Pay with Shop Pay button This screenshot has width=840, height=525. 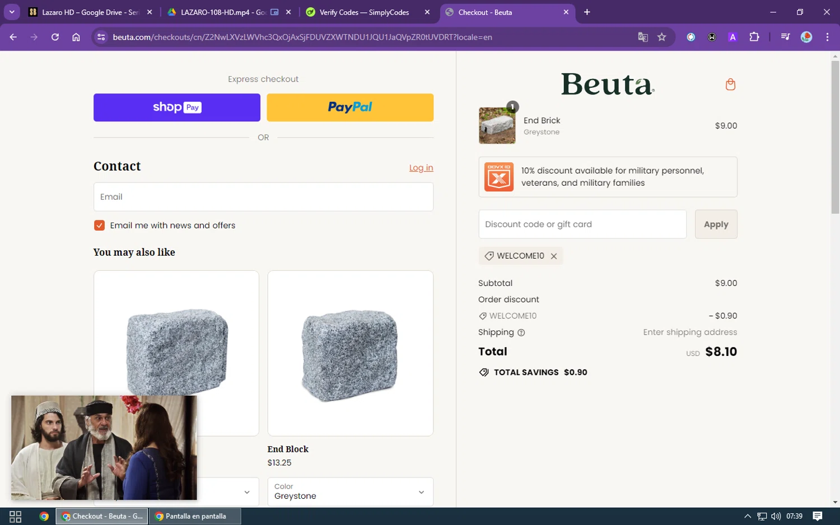177,107
